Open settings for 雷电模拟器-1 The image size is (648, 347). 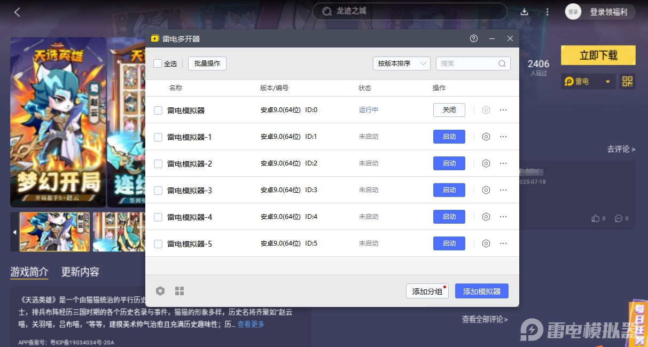pyautogui.click(x=486, y=137)
